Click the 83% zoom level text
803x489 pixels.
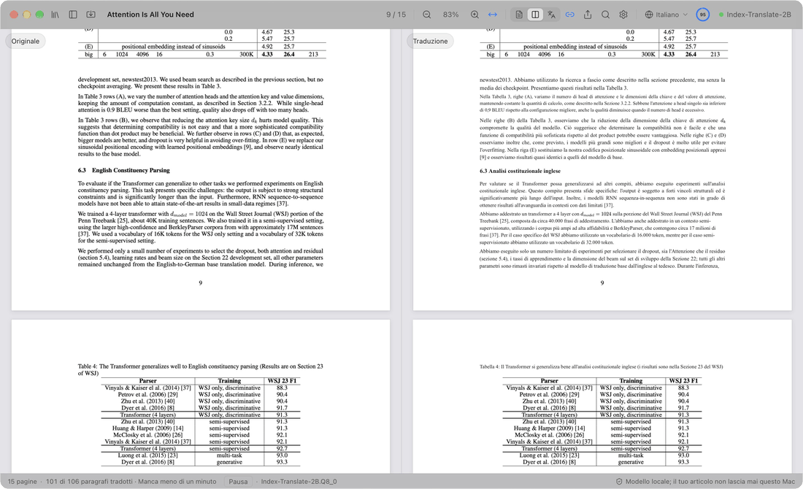450,15
